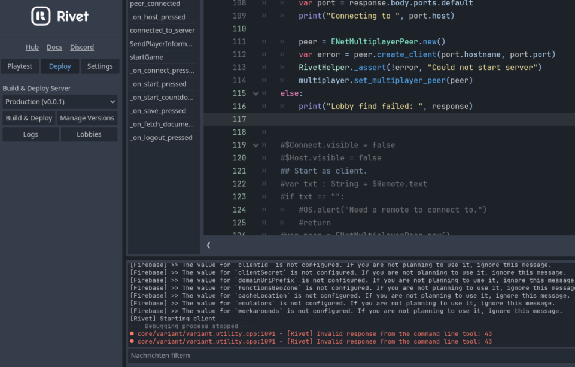
Task: Open the Hub link
Action: click(32, 47)
